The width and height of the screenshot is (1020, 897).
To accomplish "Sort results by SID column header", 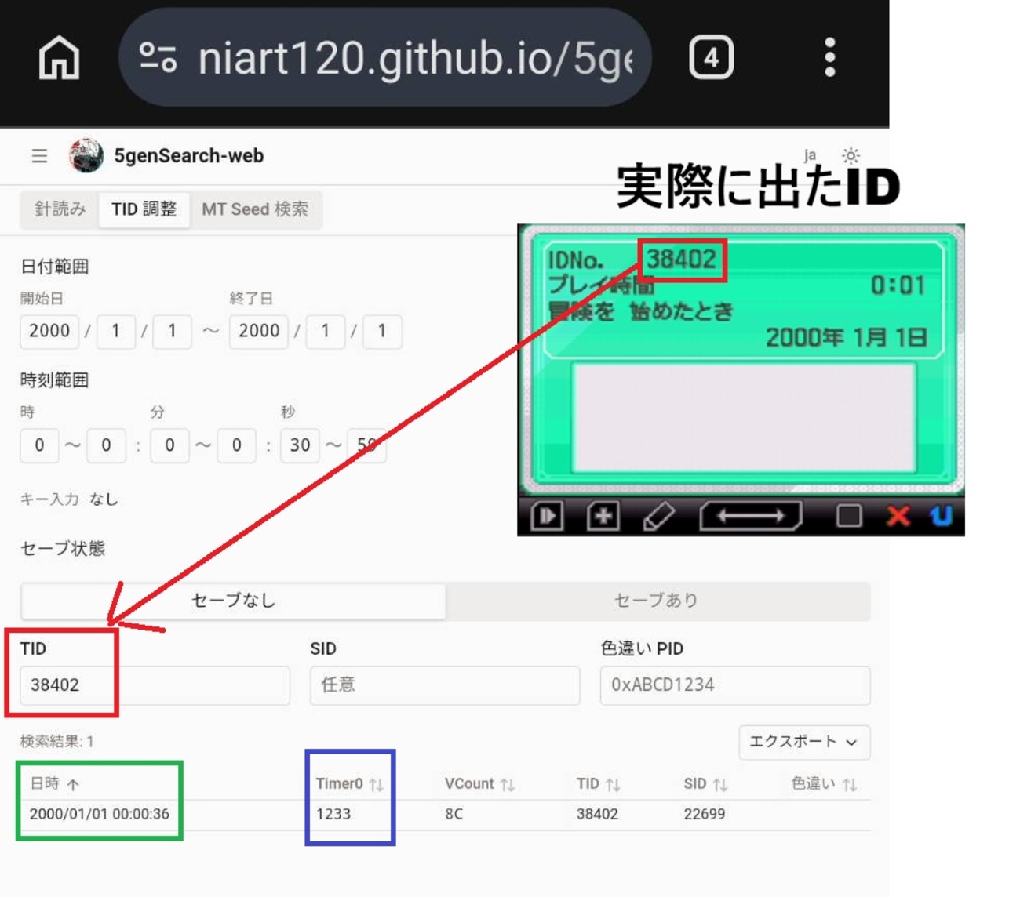I will click(705, 783).
